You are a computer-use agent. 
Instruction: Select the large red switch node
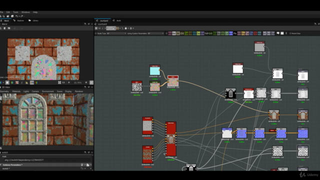pos(171,139)
